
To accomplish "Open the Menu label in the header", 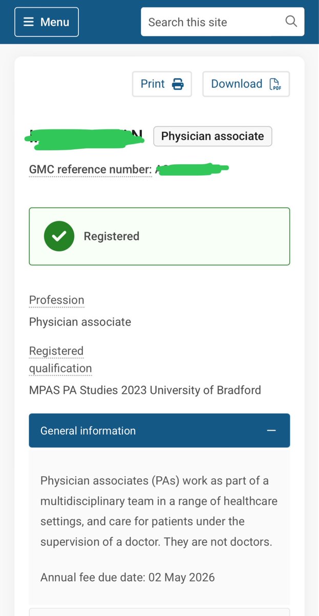I will click(x=54, y=22).
